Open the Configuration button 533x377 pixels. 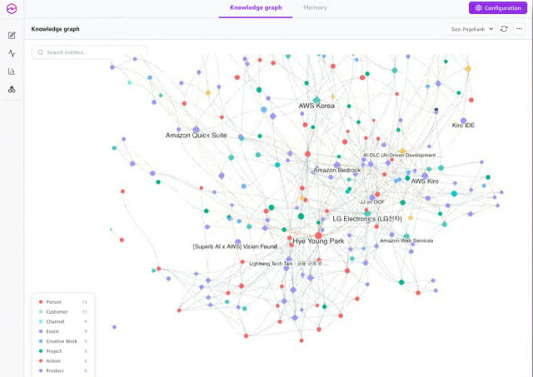pyautogui.click(x=498, y=7)
